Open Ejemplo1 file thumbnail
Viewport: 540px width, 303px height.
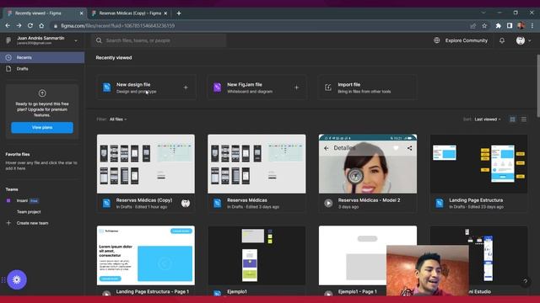click(x=256, y=255)
